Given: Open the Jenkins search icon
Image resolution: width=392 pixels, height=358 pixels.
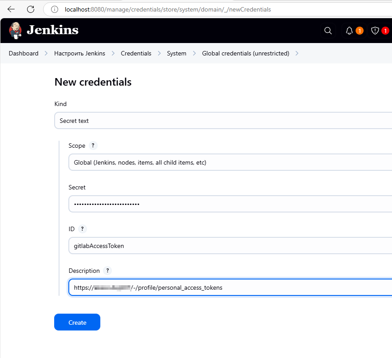Looking at the screenshot, I should [x=328, y=31].
